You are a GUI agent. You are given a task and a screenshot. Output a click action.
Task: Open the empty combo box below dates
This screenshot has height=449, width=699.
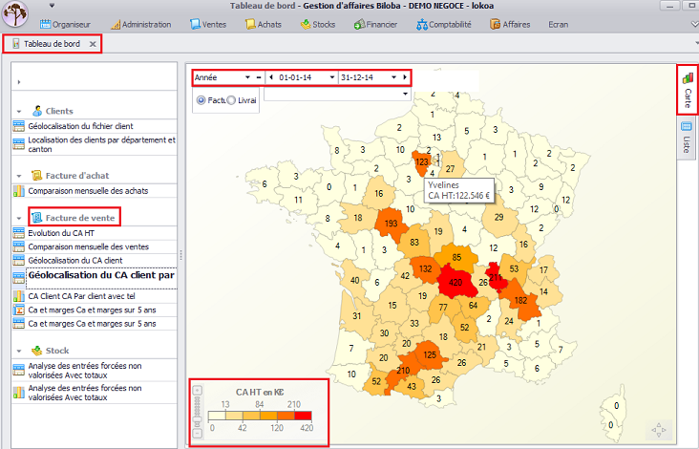[337, 94]
